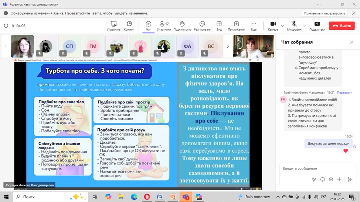Viewport: 360px width, 202px height.
Task: Click the message input field
Action: click(314, 168)
